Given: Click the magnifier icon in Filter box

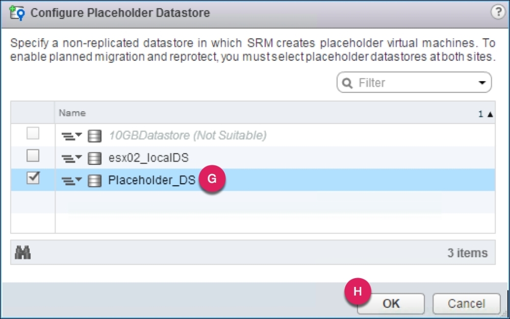Looking at the screenshot, I should point(348,83).
